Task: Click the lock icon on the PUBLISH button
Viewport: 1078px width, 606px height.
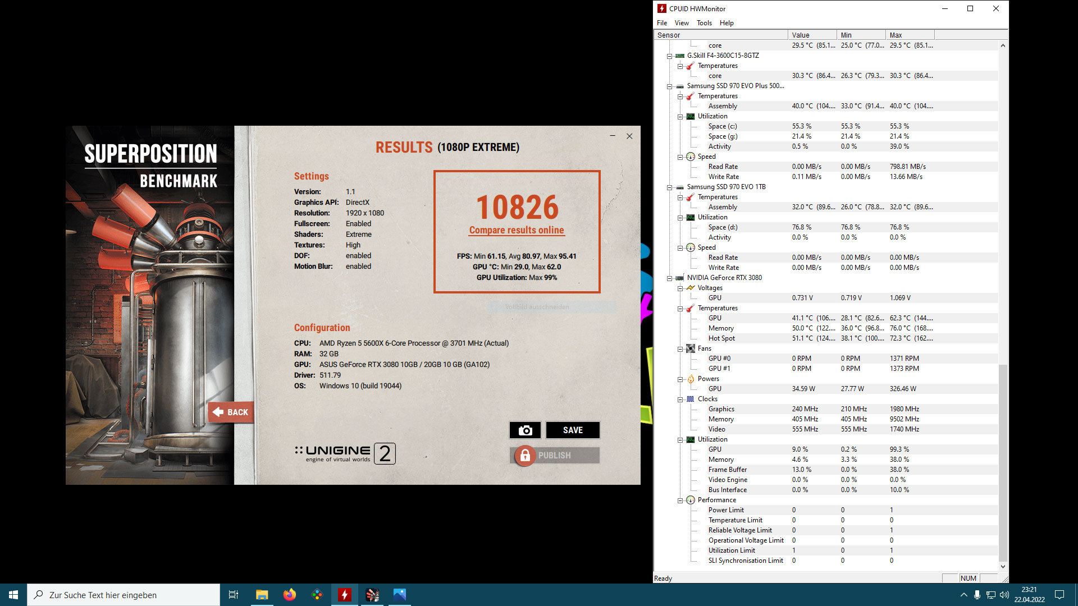Action: click(524, 456)
